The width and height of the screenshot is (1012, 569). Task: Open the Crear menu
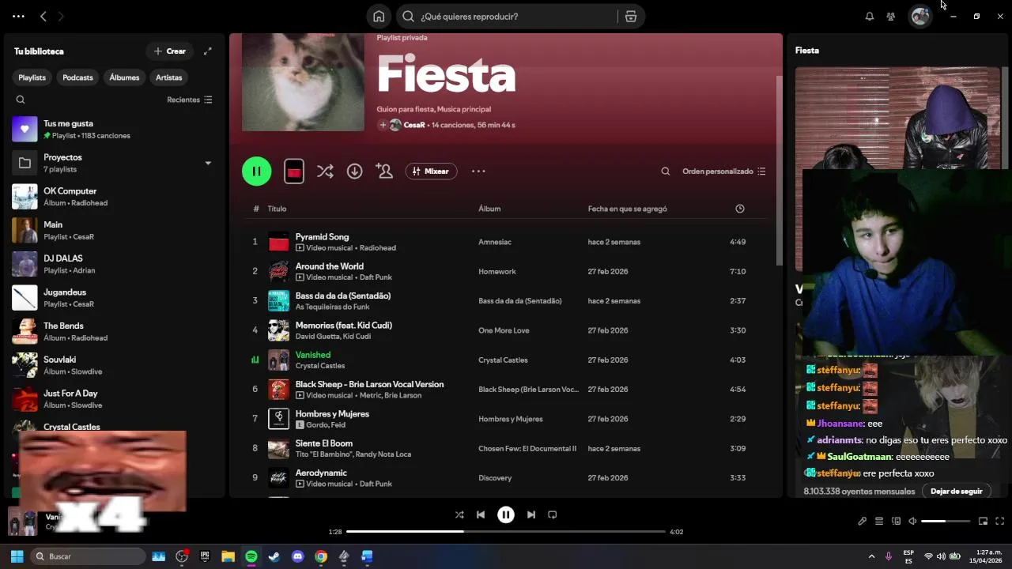tap(170, 51)
